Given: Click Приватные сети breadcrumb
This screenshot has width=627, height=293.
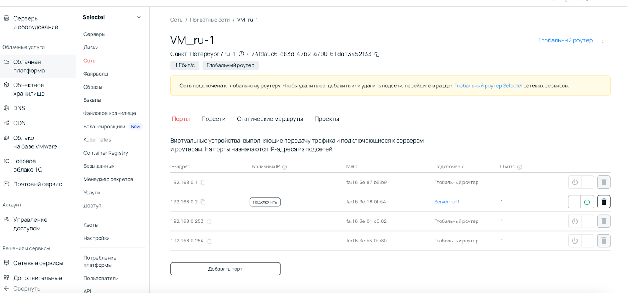Looking at the screenshot, I should click(210, 20).
